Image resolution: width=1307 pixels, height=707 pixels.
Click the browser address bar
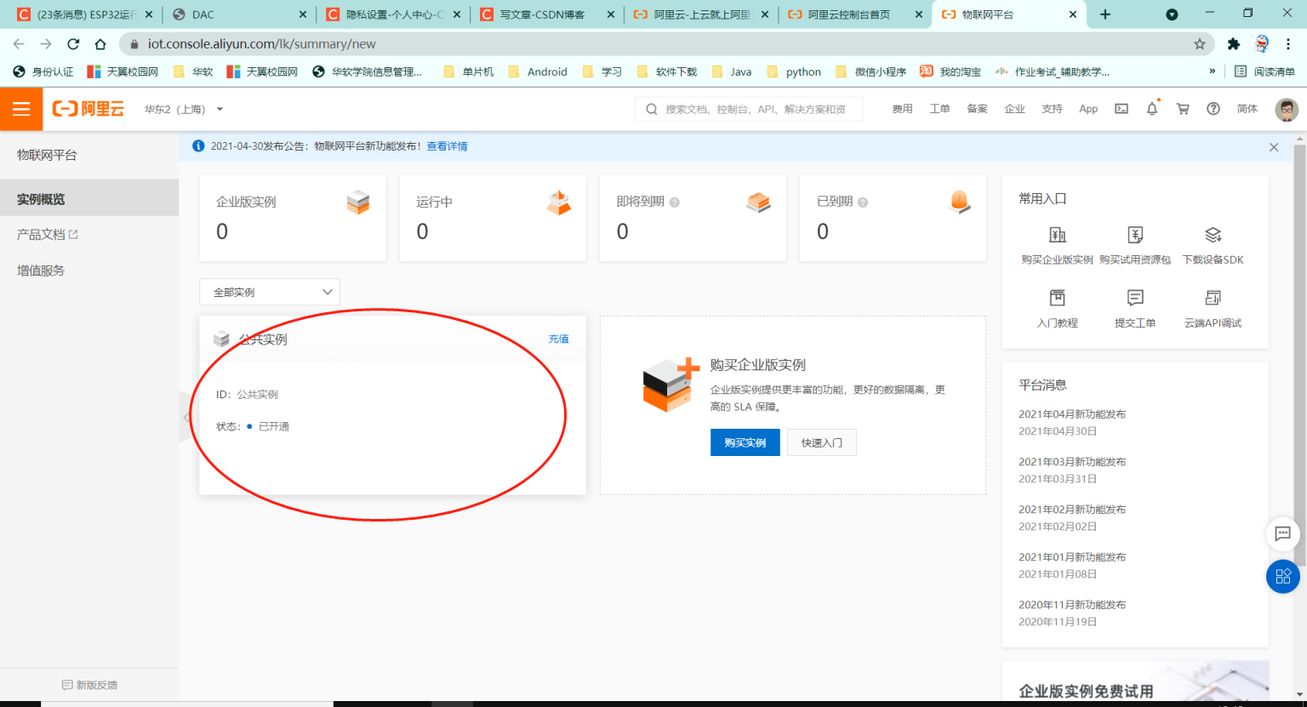pos(668,44)
